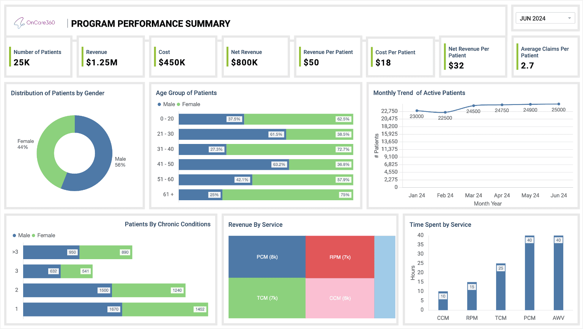
Task: Click the 42.1% male bar for ages 51 - 60
Action: pyautogui.click(x=216, y=180)
